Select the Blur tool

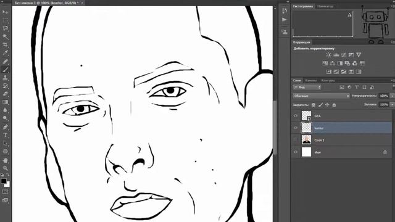click(5, 110)
